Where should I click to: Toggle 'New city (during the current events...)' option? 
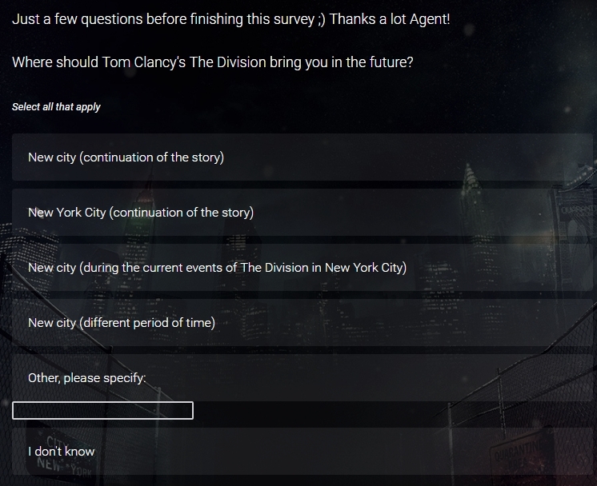coord(303,267)
